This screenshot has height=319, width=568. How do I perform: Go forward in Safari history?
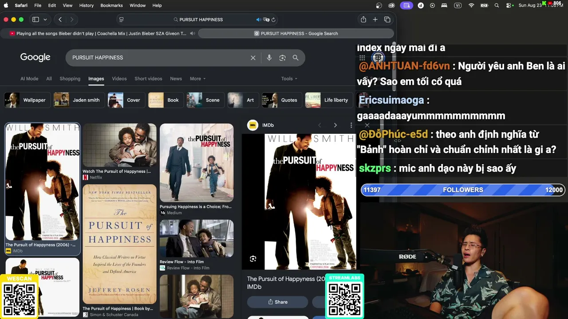coord(71,19)
